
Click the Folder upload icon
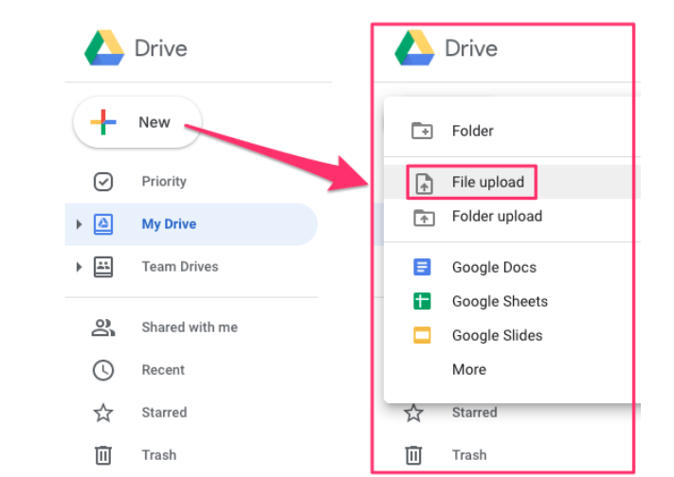[422, 217]
